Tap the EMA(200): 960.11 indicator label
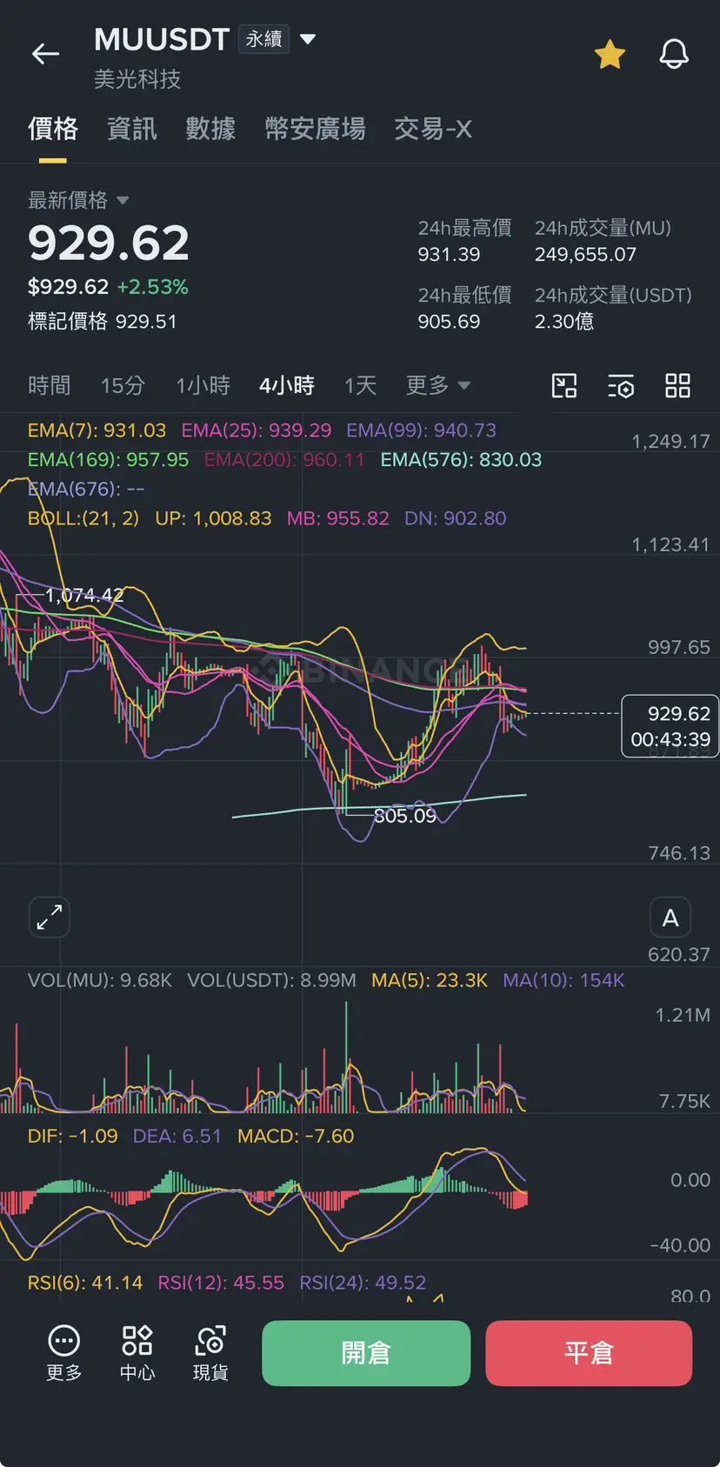 (x=284, y=459)
